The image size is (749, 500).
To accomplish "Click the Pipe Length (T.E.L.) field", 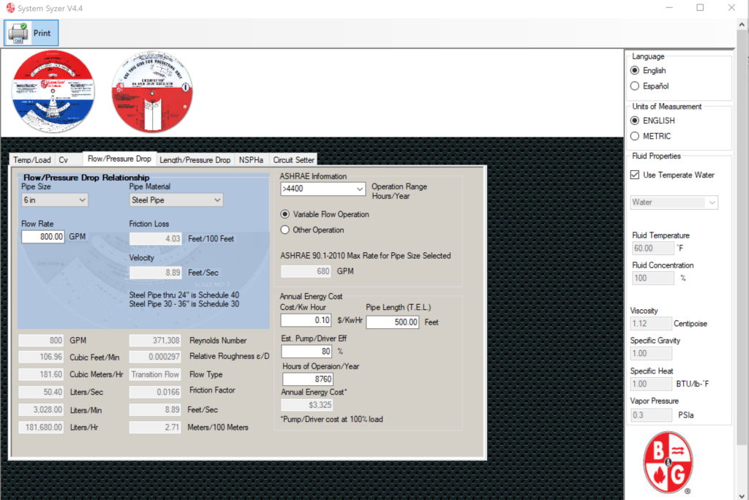I will coord(393,322).
